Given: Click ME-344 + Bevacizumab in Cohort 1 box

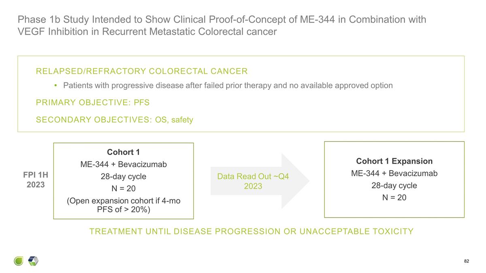Looking at the screenshot, I should click(x=124, y=165).
